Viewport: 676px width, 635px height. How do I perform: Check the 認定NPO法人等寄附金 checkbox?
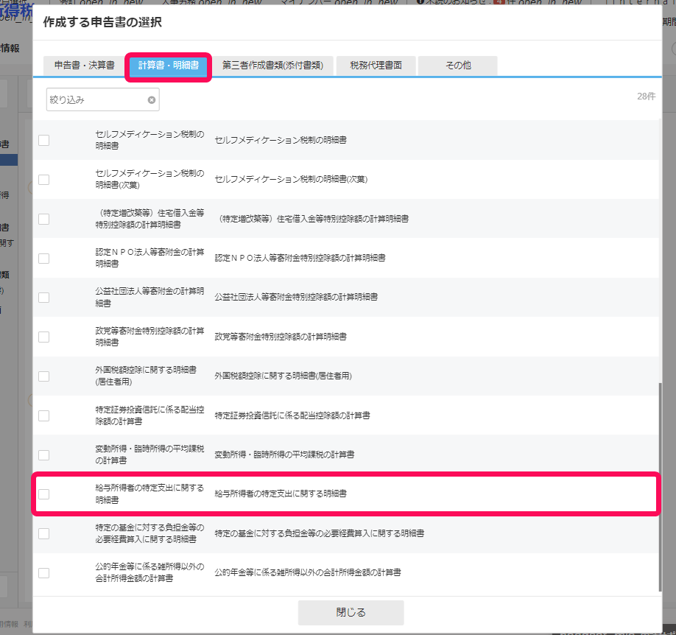tap(44, 259)
